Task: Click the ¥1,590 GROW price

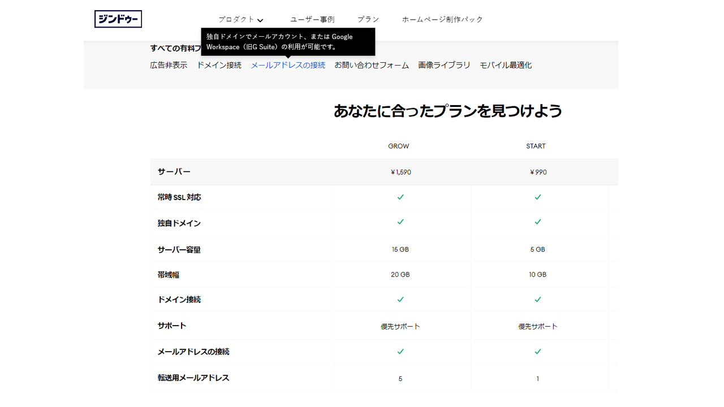Action: 401,172
